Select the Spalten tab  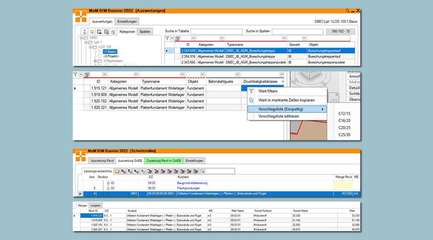[x=145, y=32]
